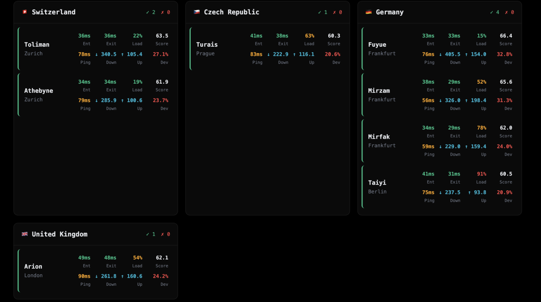Click Germany's green checkmark count
The height and width of the screenshot is (302, 541).
point(495,12)
